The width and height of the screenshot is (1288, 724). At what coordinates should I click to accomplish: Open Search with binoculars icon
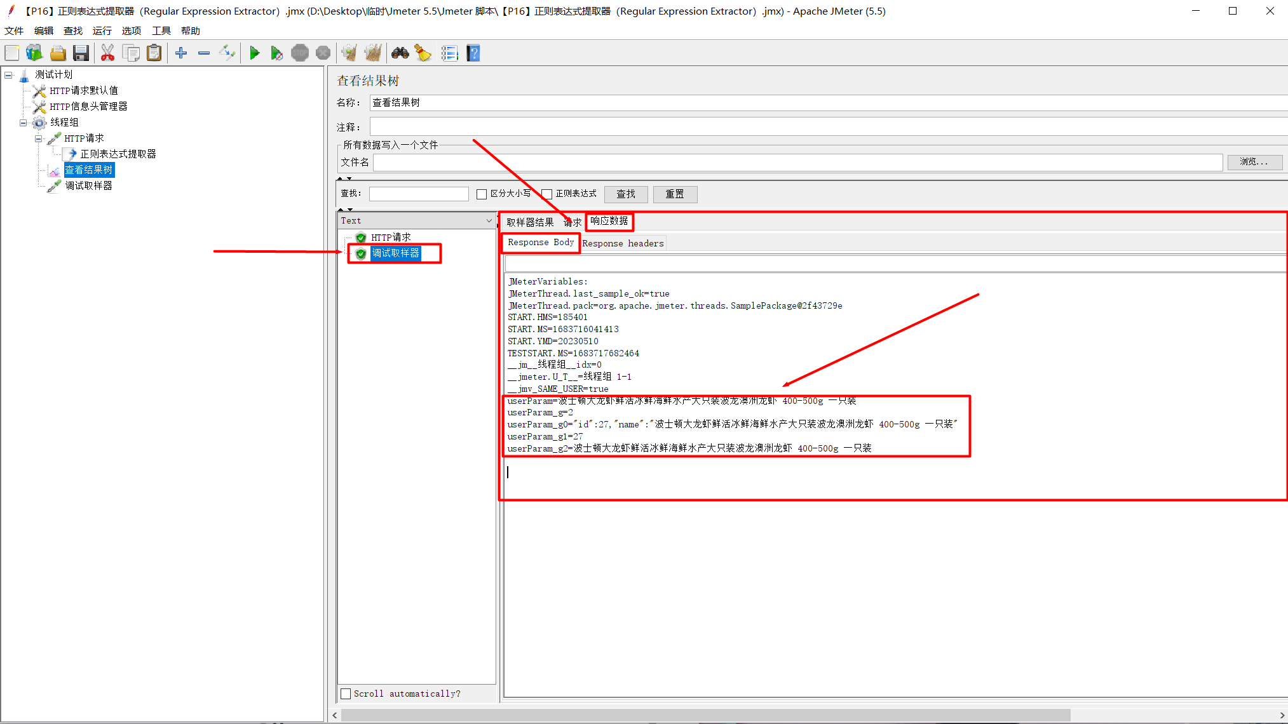(x=400, y=53)
